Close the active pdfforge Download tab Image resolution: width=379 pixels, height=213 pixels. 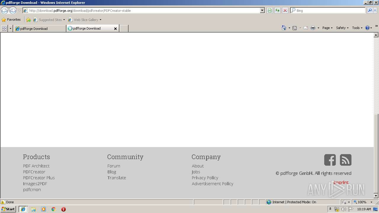(x=115, y=29)
